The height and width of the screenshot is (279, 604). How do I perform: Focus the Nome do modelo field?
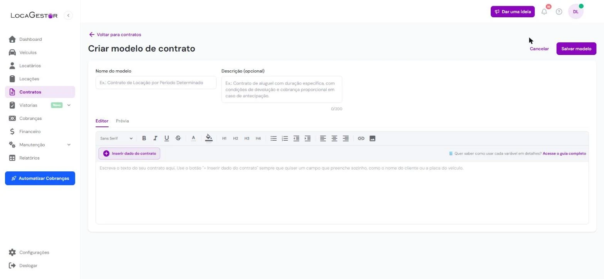[x=156, y=83]
